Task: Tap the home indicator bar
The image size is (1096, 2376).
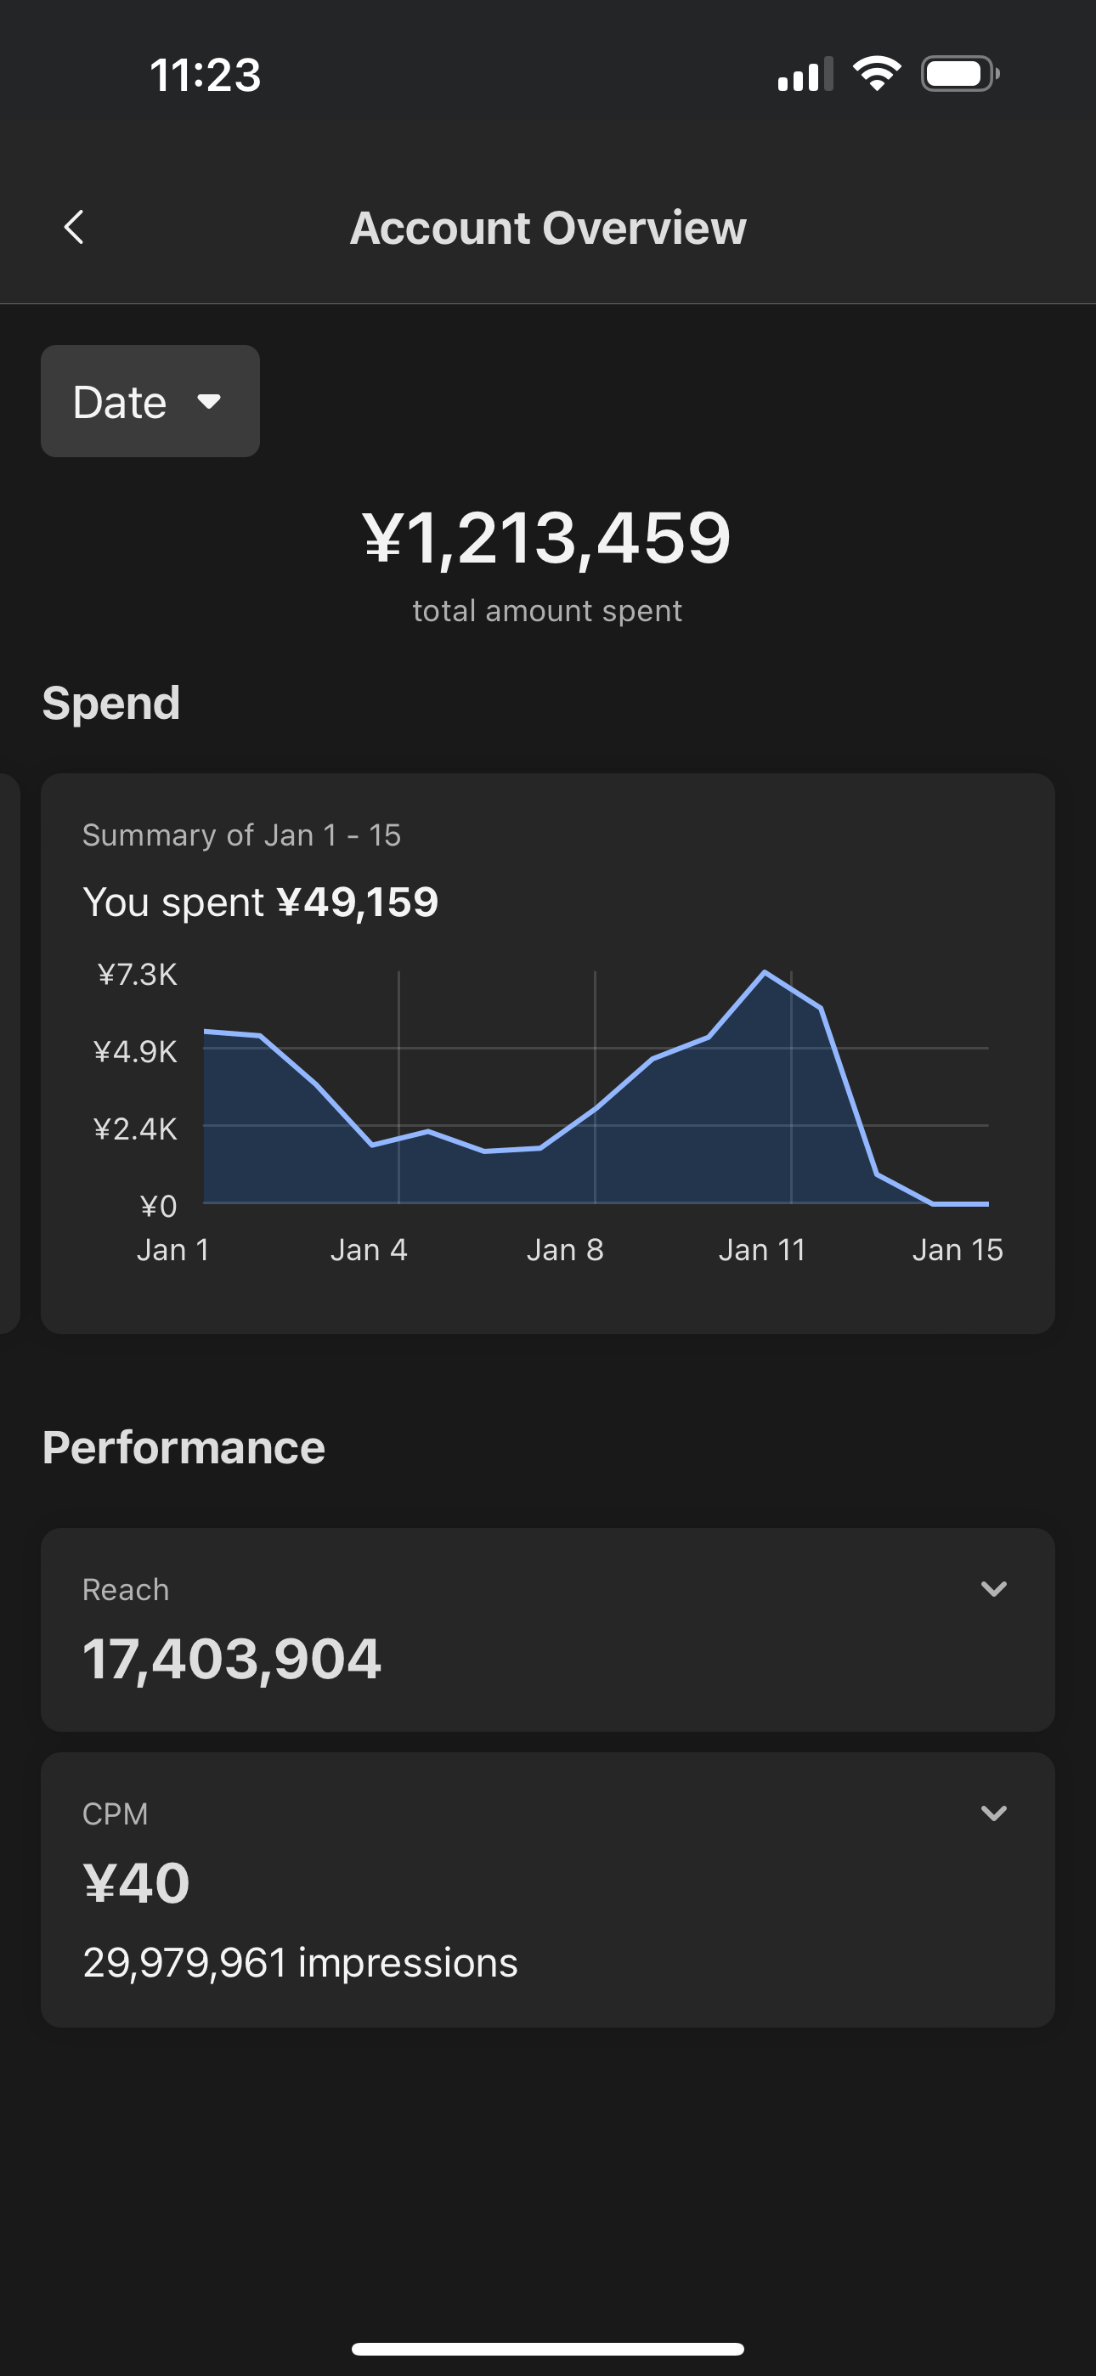Action: coord(547,2348)
